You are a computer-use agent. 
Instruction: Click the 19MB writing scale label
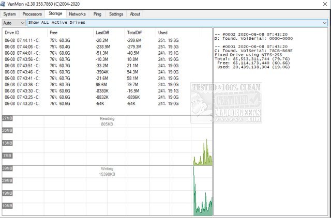click(x=7, y=193)
